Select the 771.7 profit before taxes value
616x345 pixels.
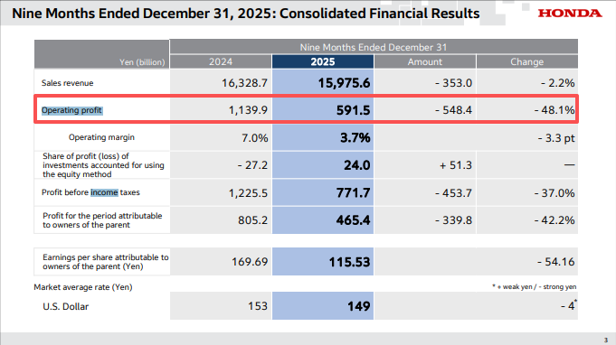[x=353, y=193]
